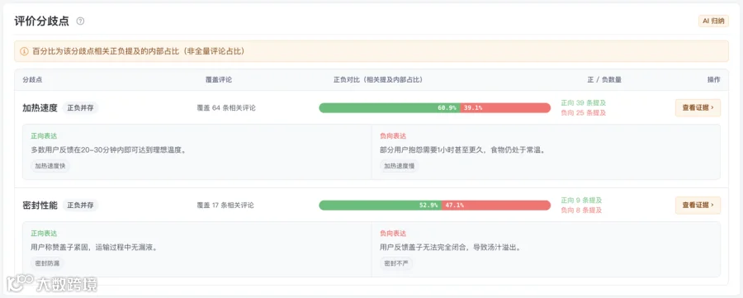Open the AI 归纳 badge
The height and width of the screenshot is (298, 743).
click(x=713, y=21)
